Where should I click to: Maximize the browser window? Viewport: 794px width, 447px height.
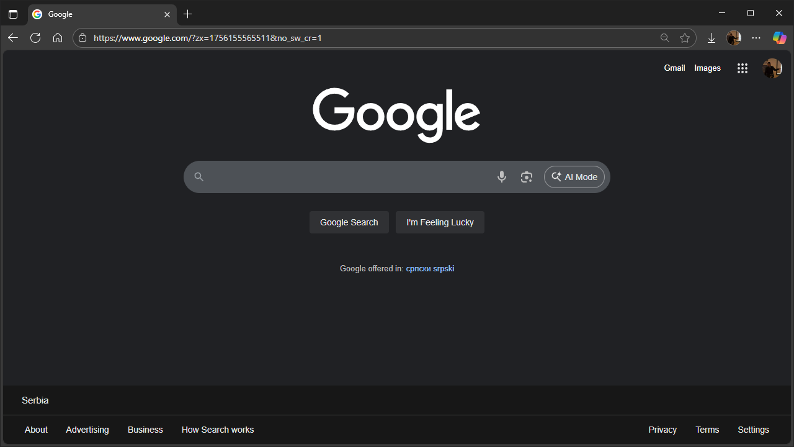[751, 13]
